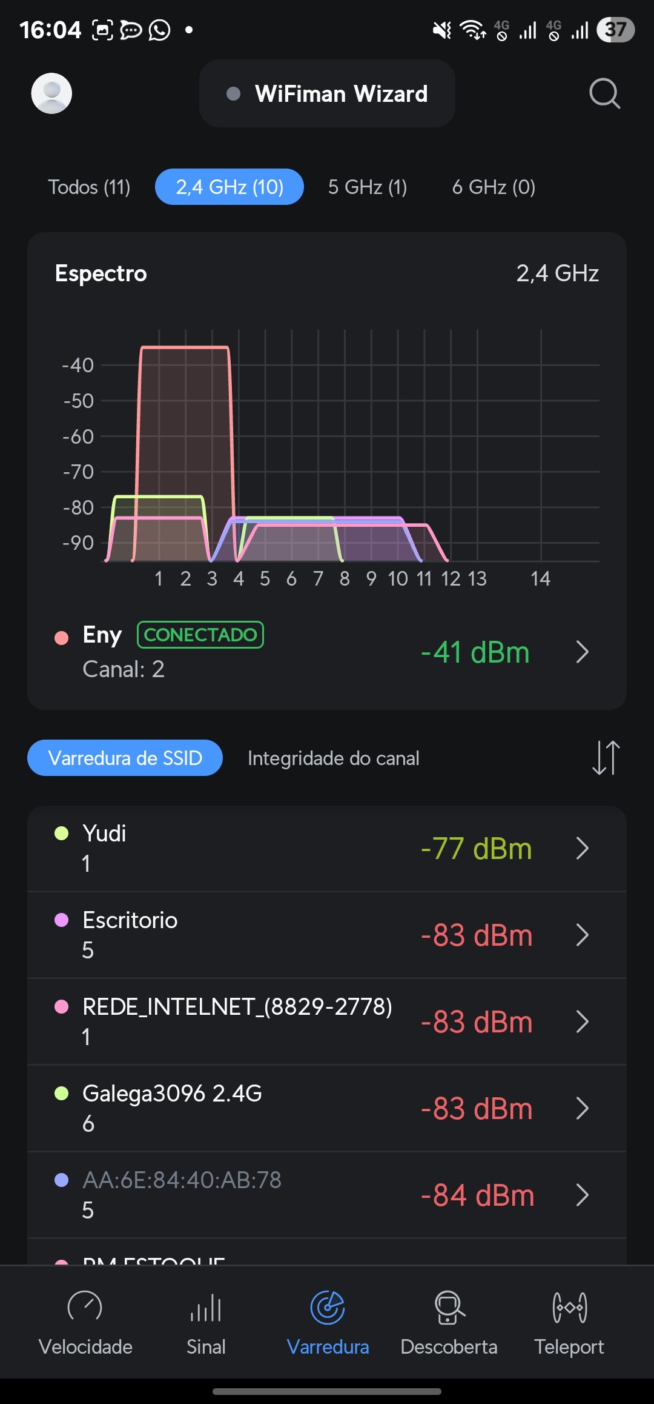Open Escritorio network details chevron

point(582,935)
